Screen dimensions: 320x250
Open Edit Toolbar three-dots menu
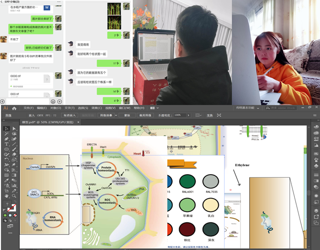tap(10, 233)
